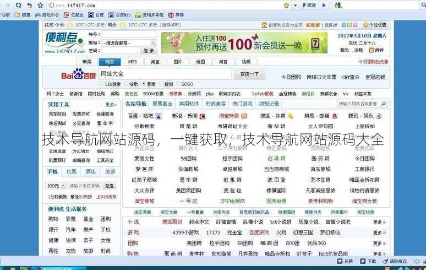Click the 百度一下 search button

click(x=249, y=74)
